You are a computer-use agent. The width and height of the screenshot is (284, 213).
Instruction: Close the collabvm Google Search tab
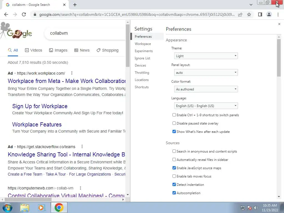[x=64, y=5]
